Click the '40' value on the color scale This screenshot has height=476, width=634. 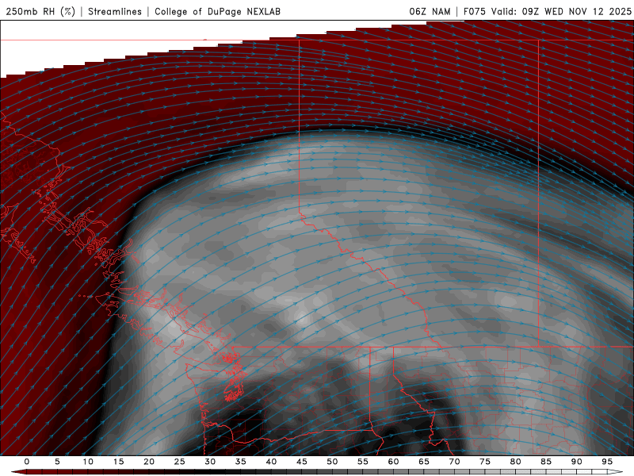coord(271,462)
